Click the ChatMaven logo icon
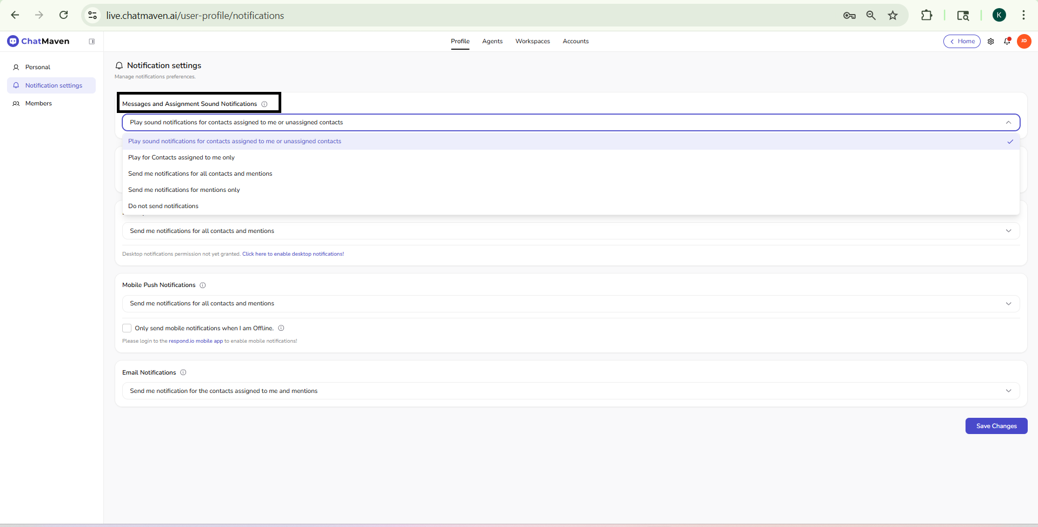Screen dimensions: 1038x527 [x=13, y=41]
